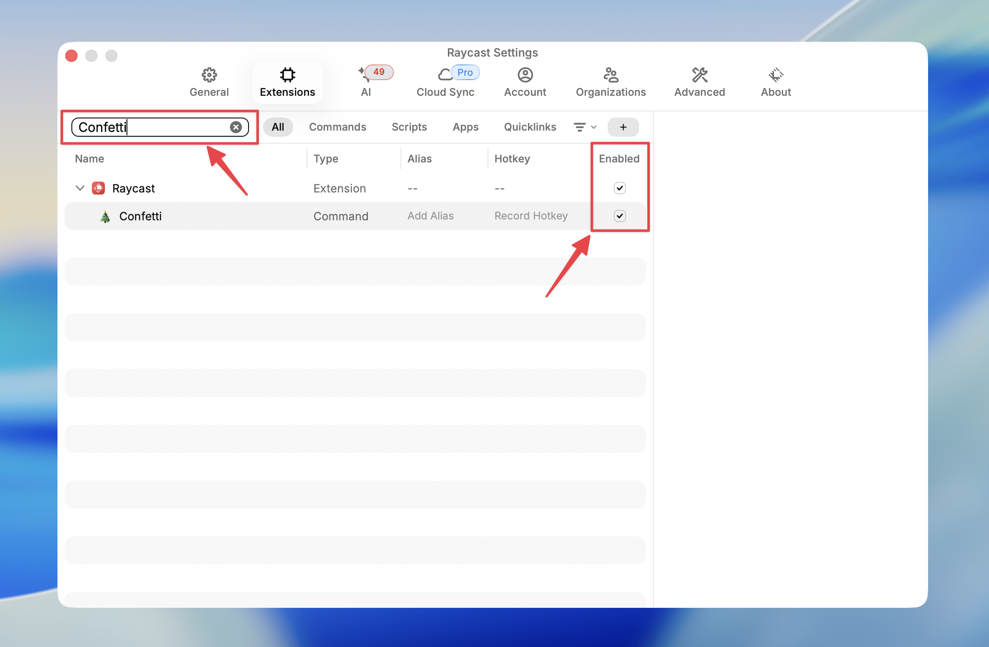Switch to the Commands filter tab

[337, 127]
